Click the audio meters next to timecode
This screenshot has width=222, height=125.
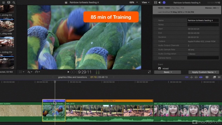click(x=98, y=72)
